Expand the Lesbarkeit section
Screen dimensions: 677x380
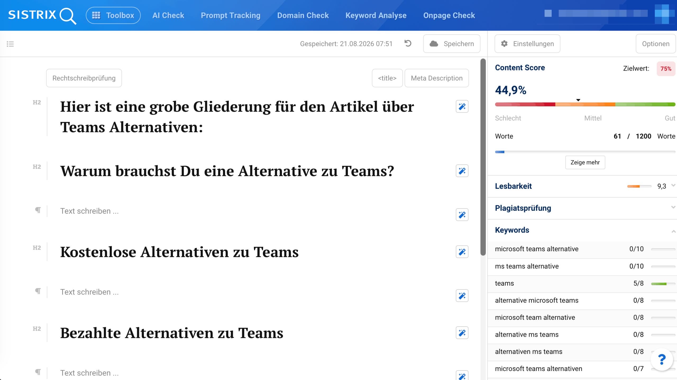673,185
